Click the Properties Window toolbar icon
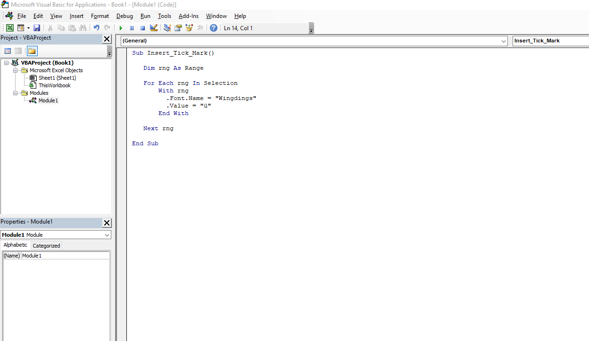Image resolution: width=589 pixels, height=341 pixels. (178, 27)
